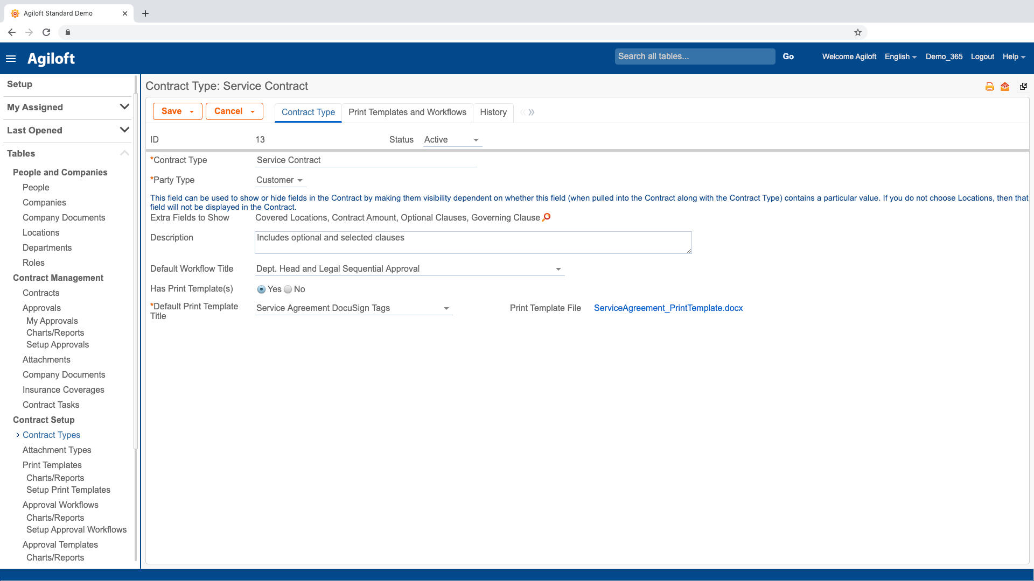Select No for Has Print Template(s)
The width and height of the screenshot is (1034, 581).
[x=288, y=289]
